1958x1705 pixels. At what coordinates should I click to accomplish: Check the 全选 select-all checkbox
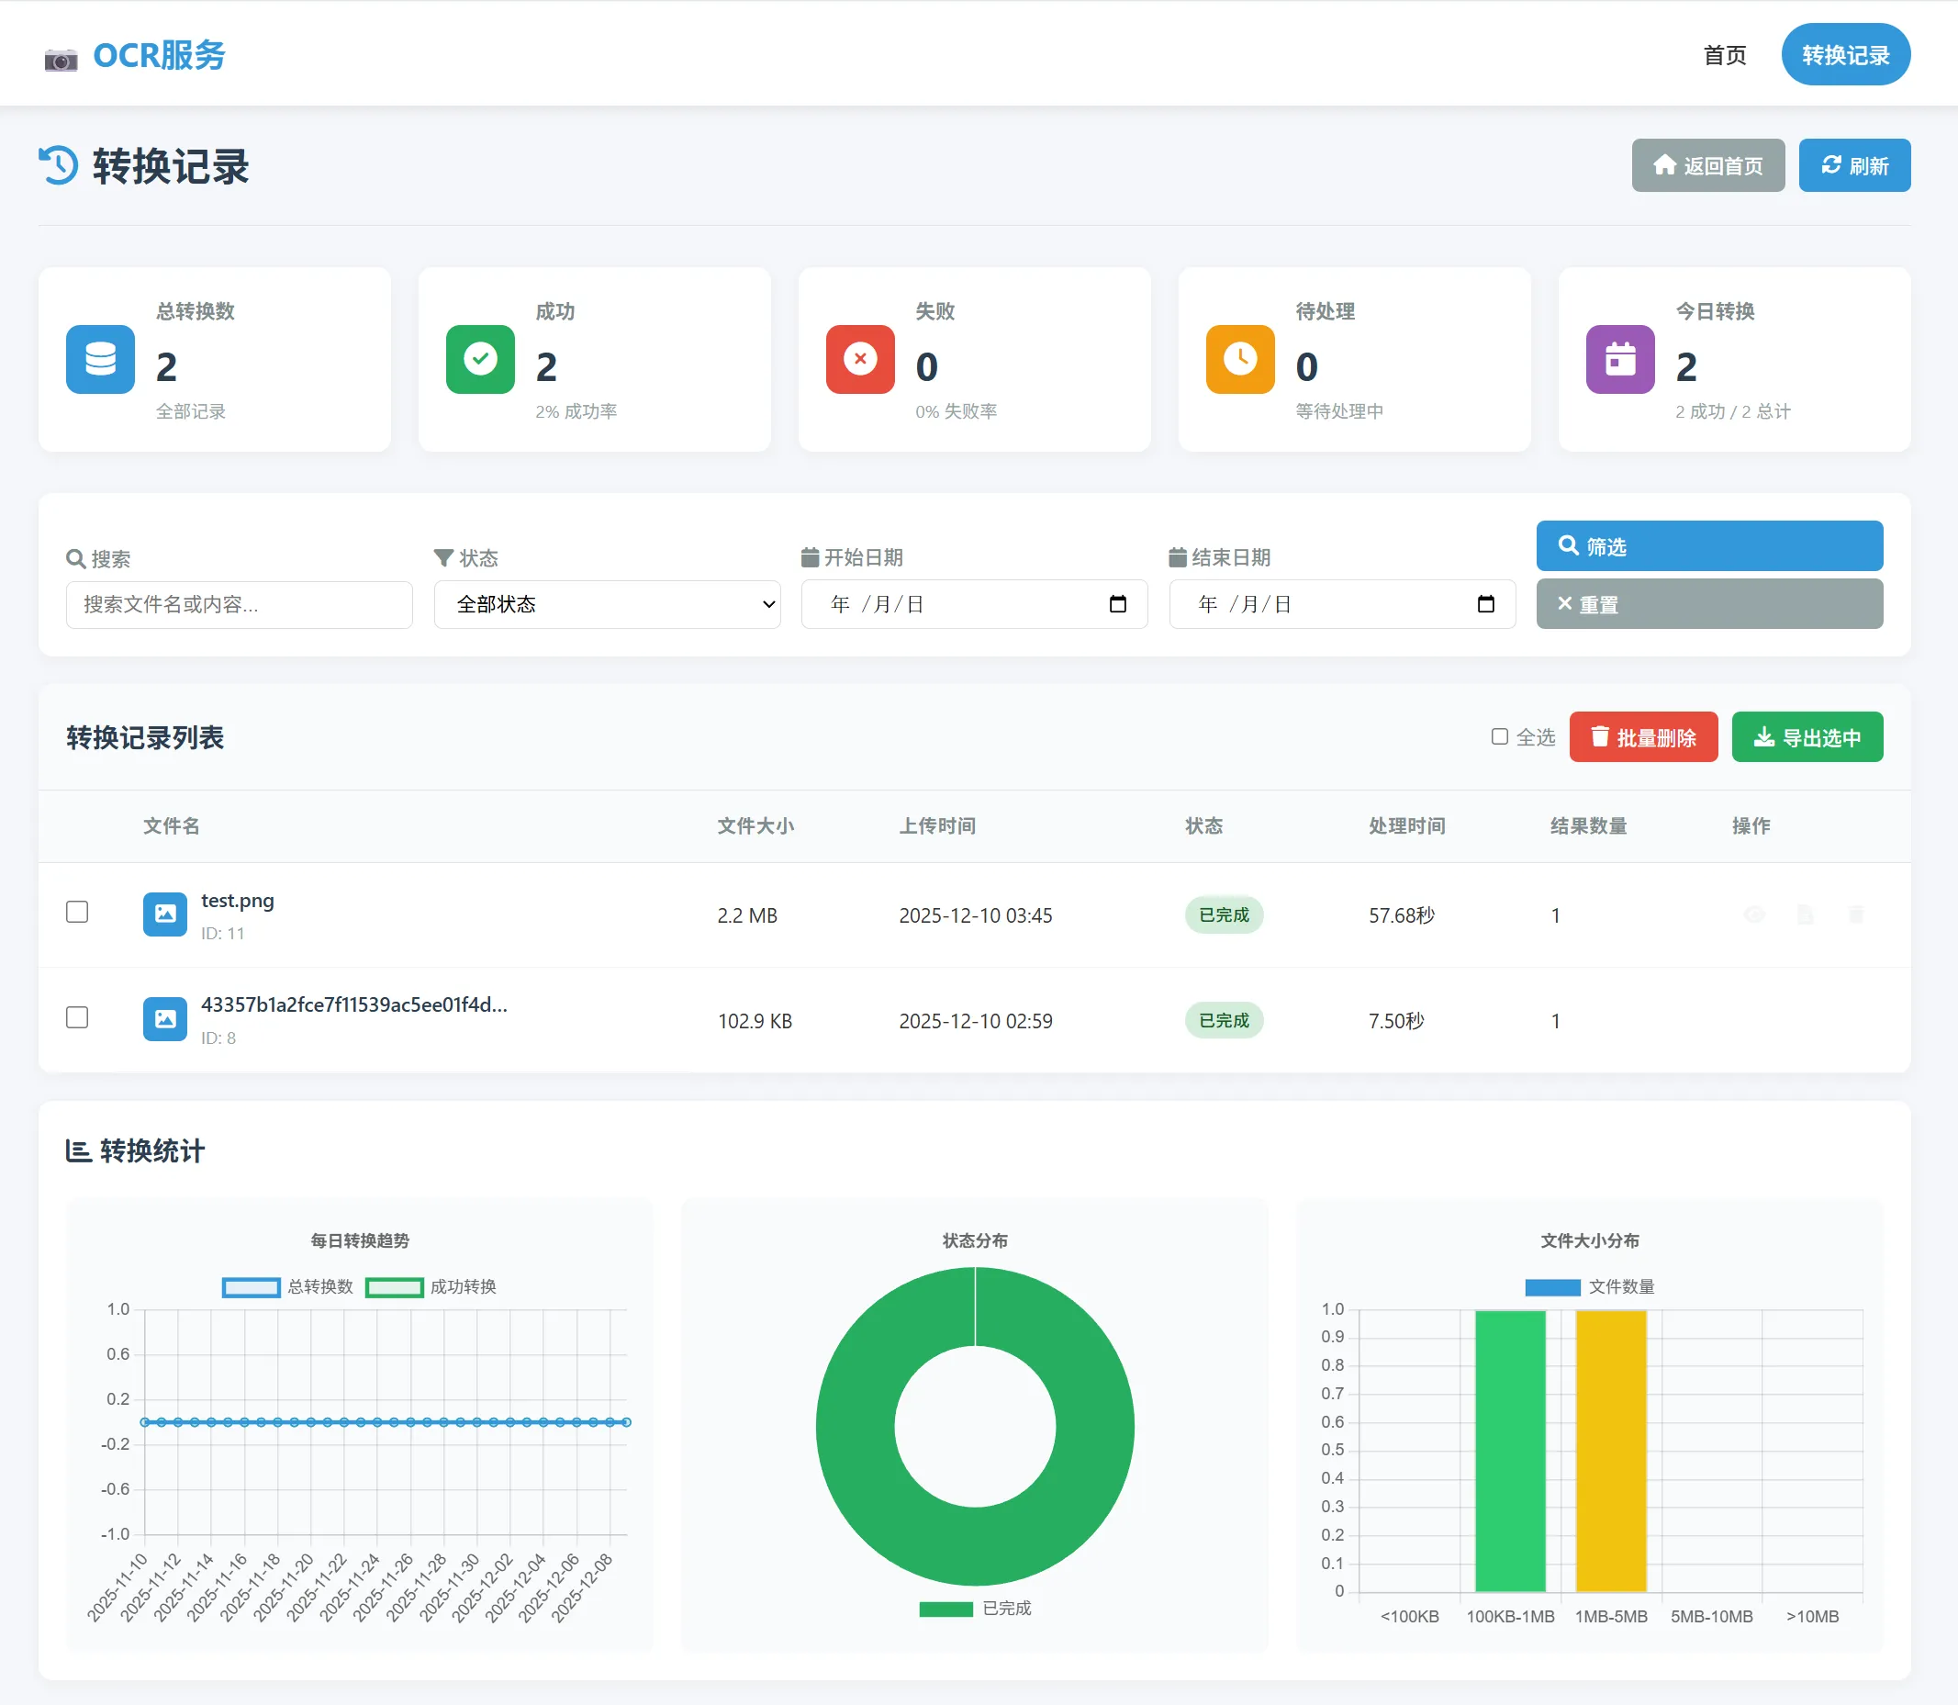click(1499, 736)
